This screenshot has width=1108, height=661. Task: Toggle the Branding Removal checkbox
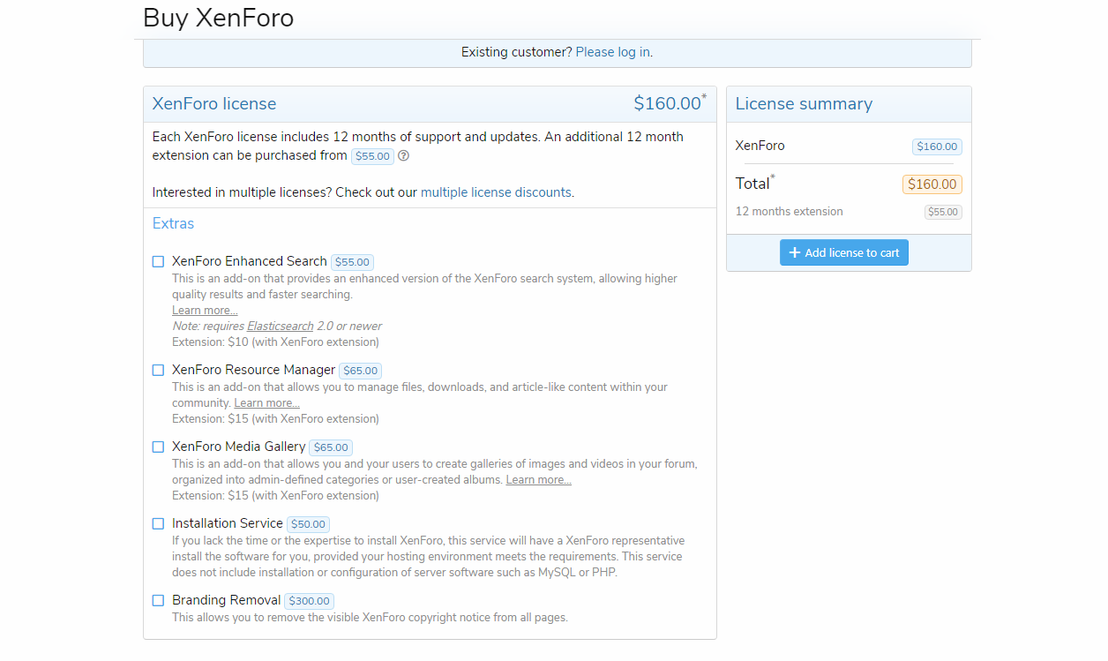[x=158, y=600]
